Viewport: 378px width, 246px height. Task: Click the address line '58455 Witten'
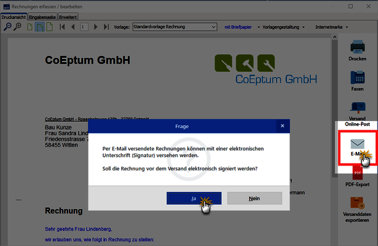[61, 145]
